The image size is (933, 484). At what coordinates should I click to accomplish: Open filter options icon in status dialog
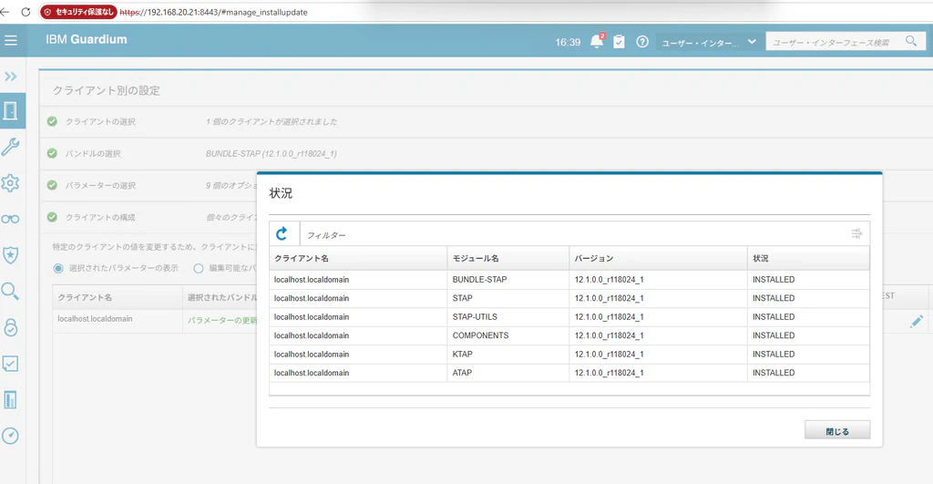click(x=856, y=234)
